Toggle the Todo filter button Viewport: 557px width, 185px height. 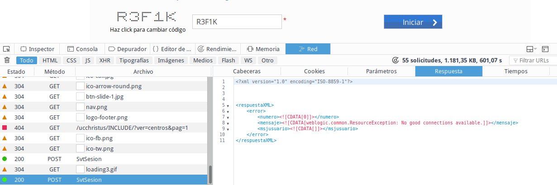pos(27,60)
